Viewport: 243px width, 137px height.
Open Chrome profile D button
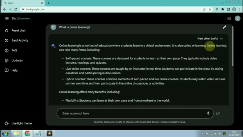point(234,9)
